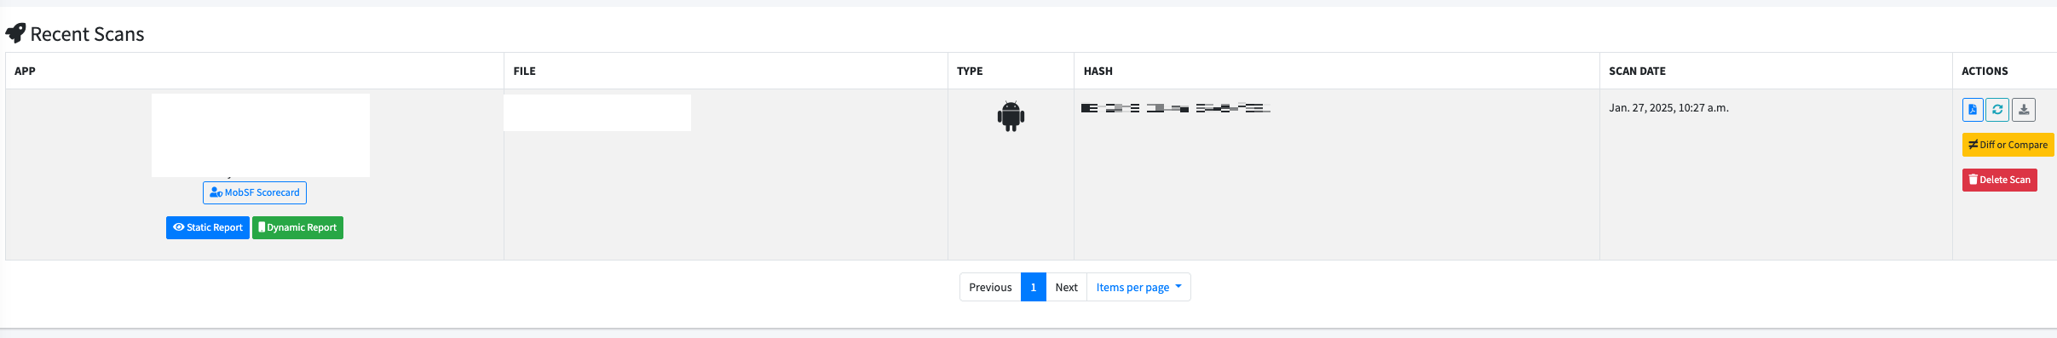2057x338 pixels.
Task: Click the HASH column header
Action: [1098, 71]
